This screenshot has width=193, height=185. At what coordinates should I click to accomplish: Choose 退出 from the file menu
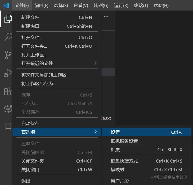57,181
